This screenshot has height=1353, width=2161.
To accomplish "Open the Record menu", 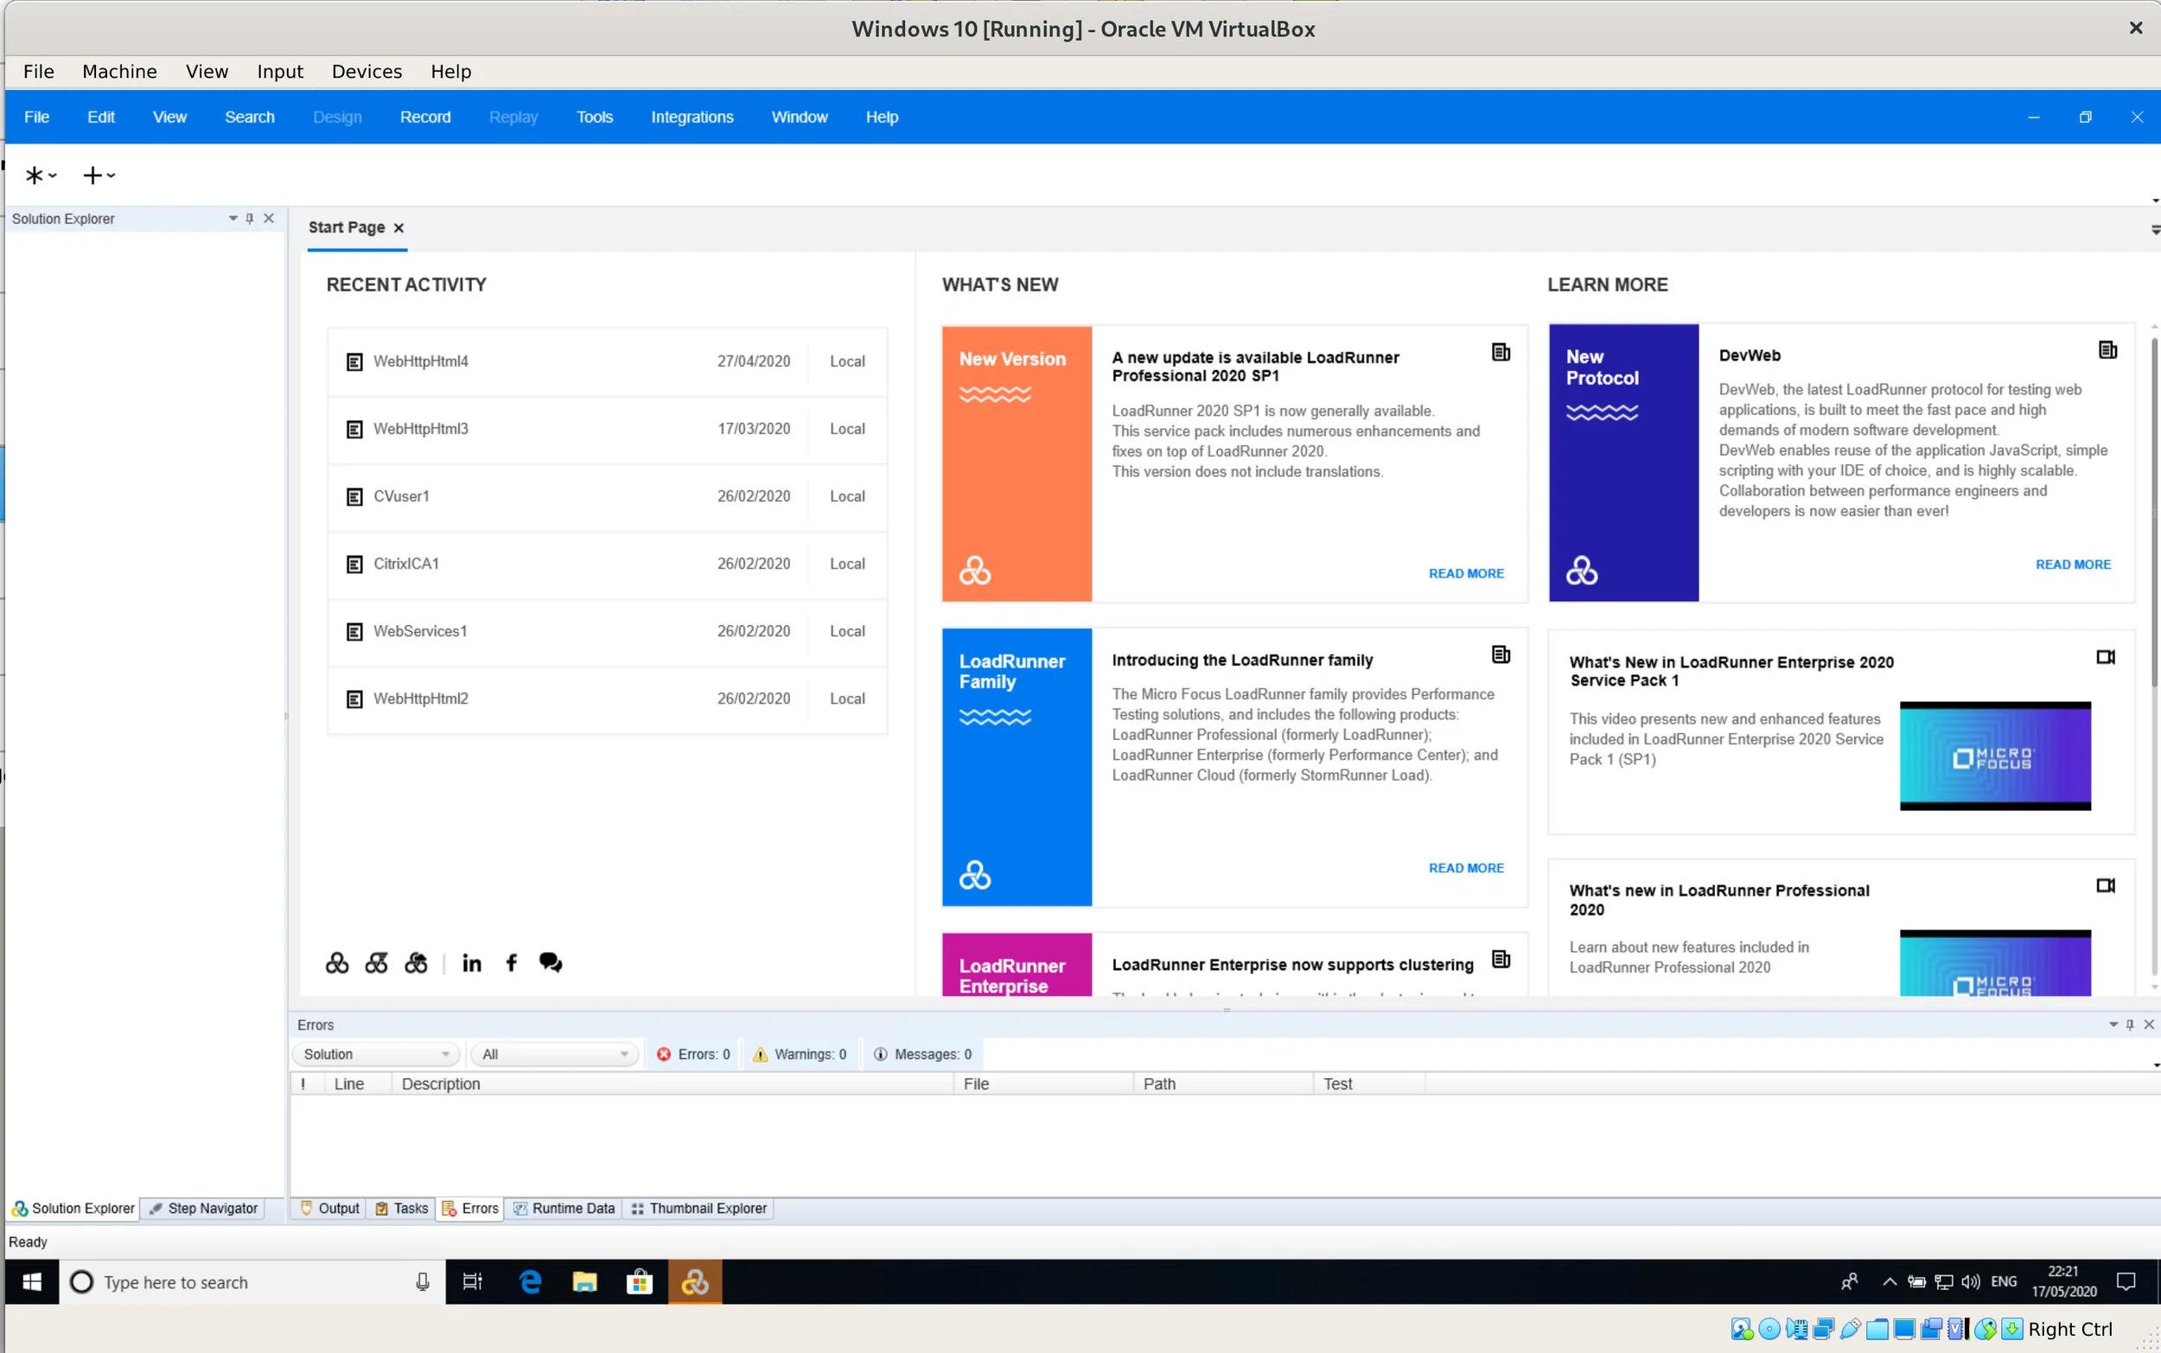I will click(425, 118).
